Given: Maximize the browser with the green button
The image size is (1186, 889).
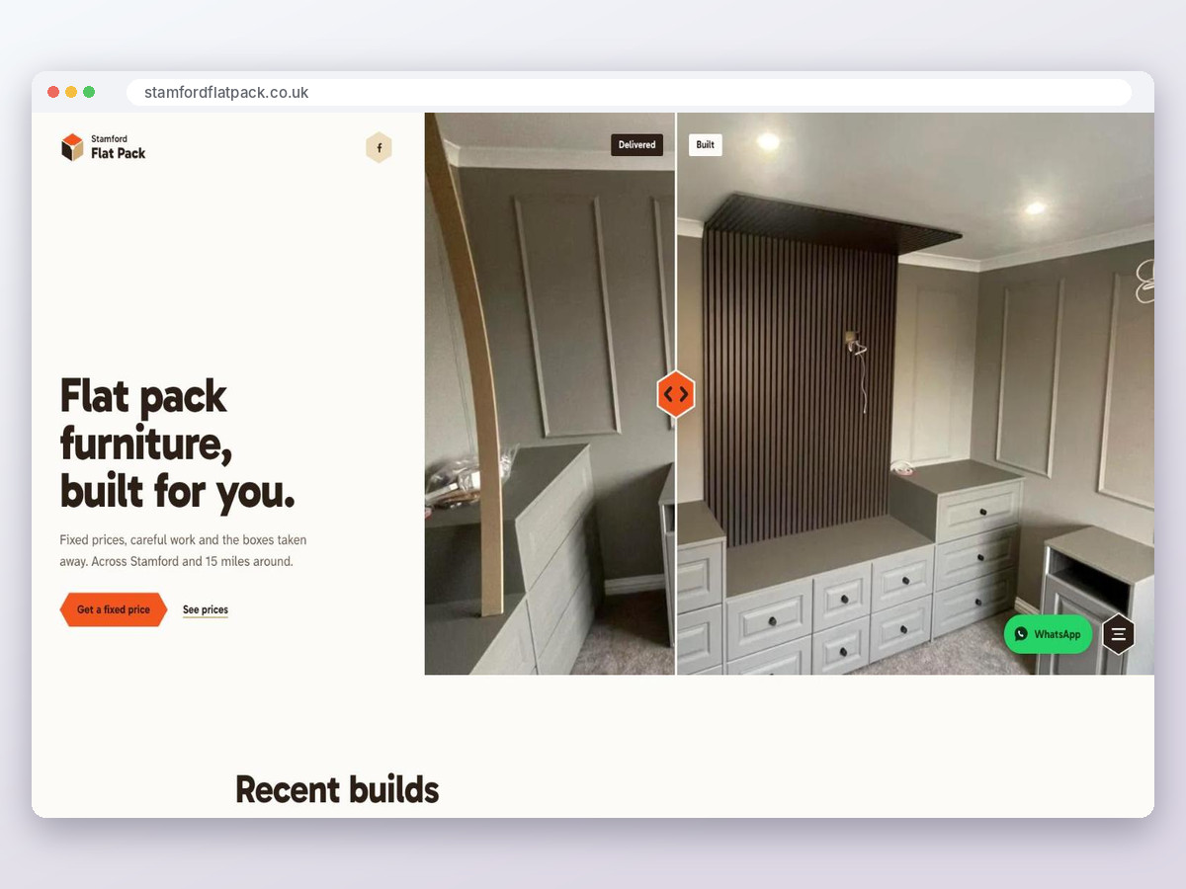Looking at the screenshot, I should click(x=89, y=92).
